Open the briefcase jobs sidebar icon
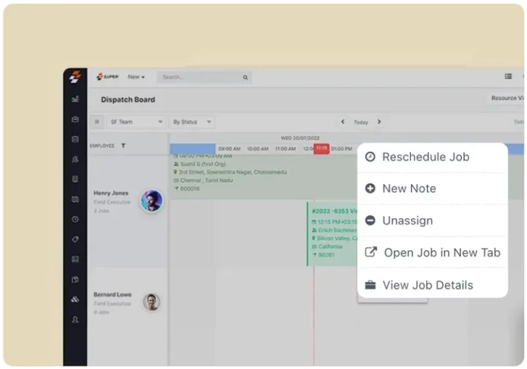 75,119
